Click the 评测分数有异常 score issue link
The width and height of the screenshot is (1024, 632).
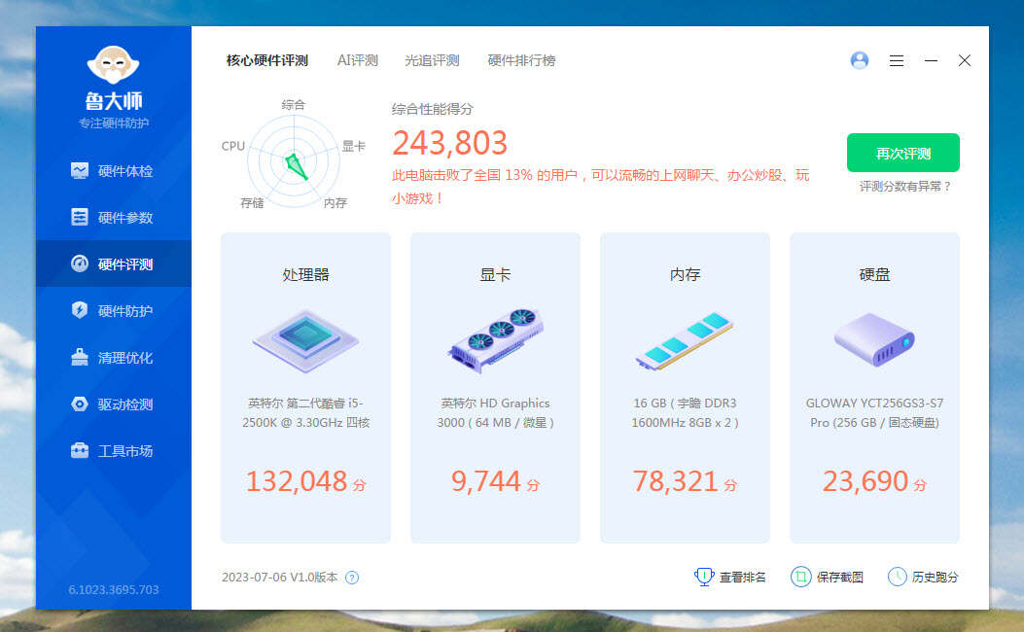pos(904,184)
